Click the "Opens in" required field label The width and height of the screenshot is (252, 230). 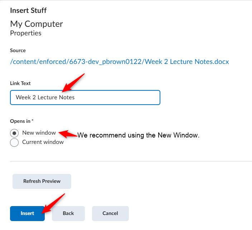click(x=22, y=121)
